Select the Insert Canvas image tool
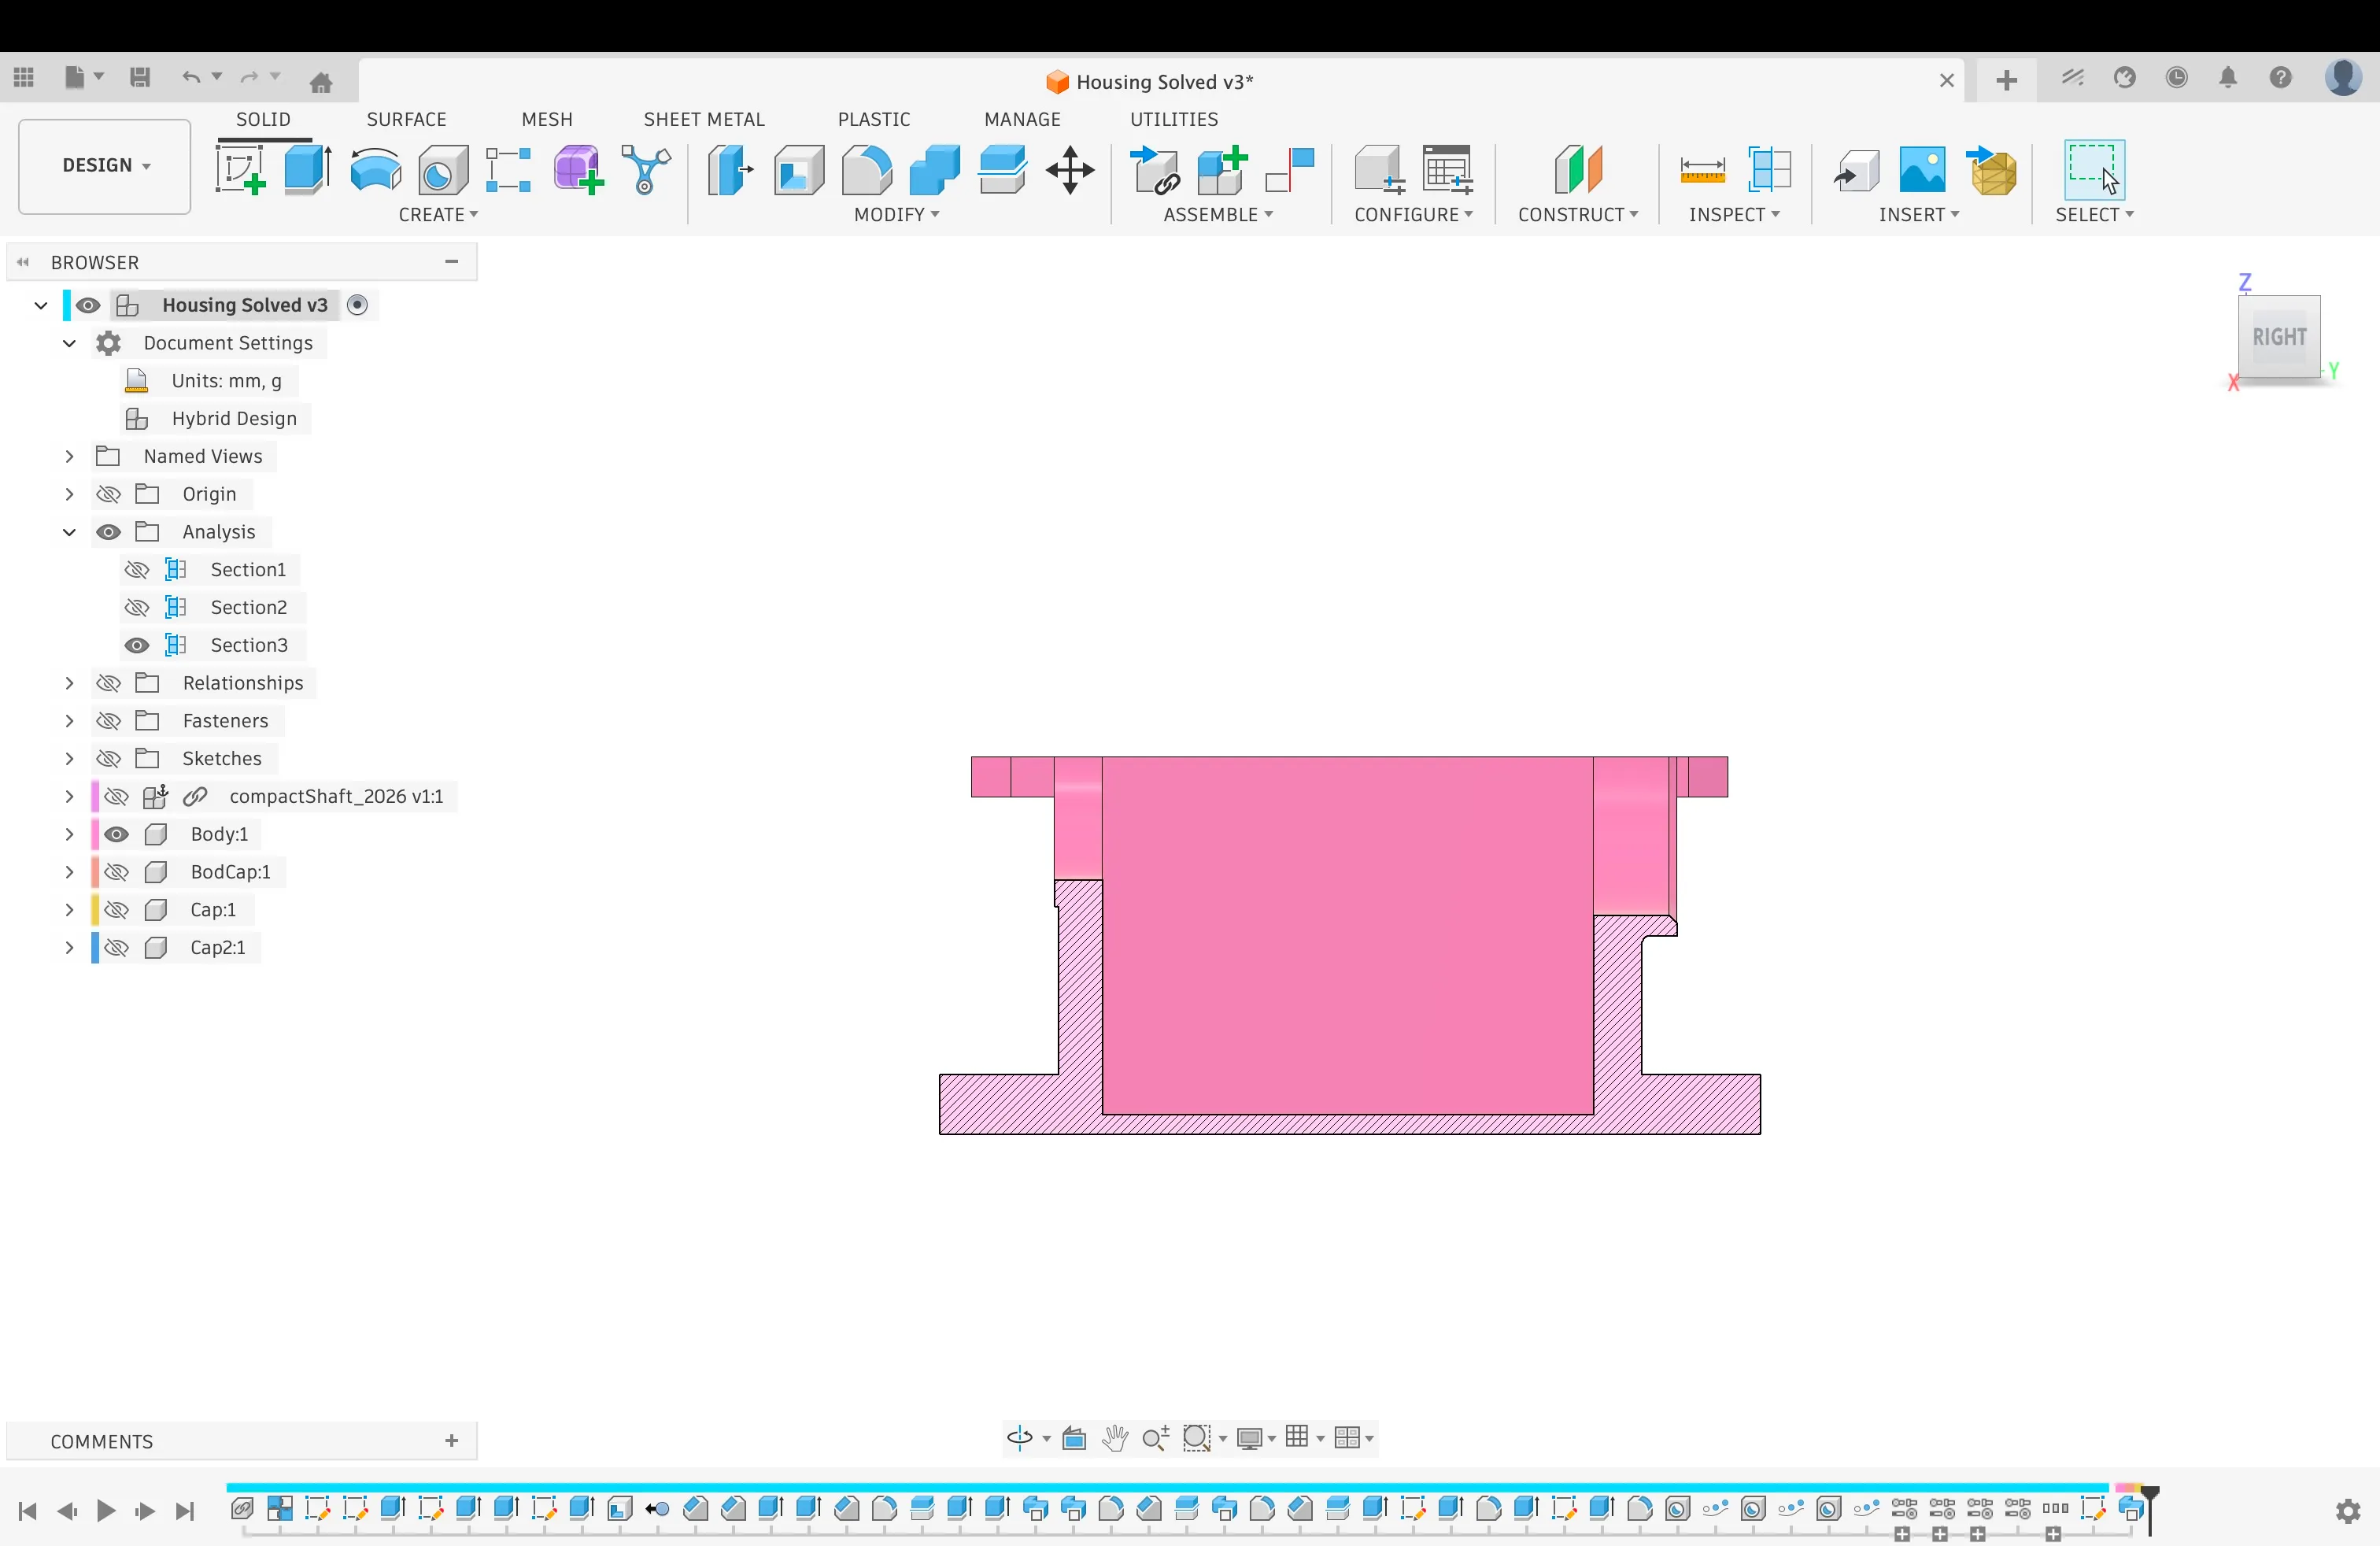Viewport: 2380px width, 1546px height. click(x=1922, y=170)
